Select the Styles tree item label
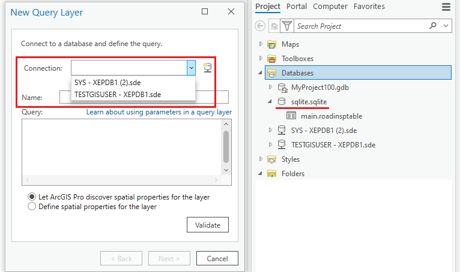Viewport: 460px width, 272px height. [x=291, y=159]
